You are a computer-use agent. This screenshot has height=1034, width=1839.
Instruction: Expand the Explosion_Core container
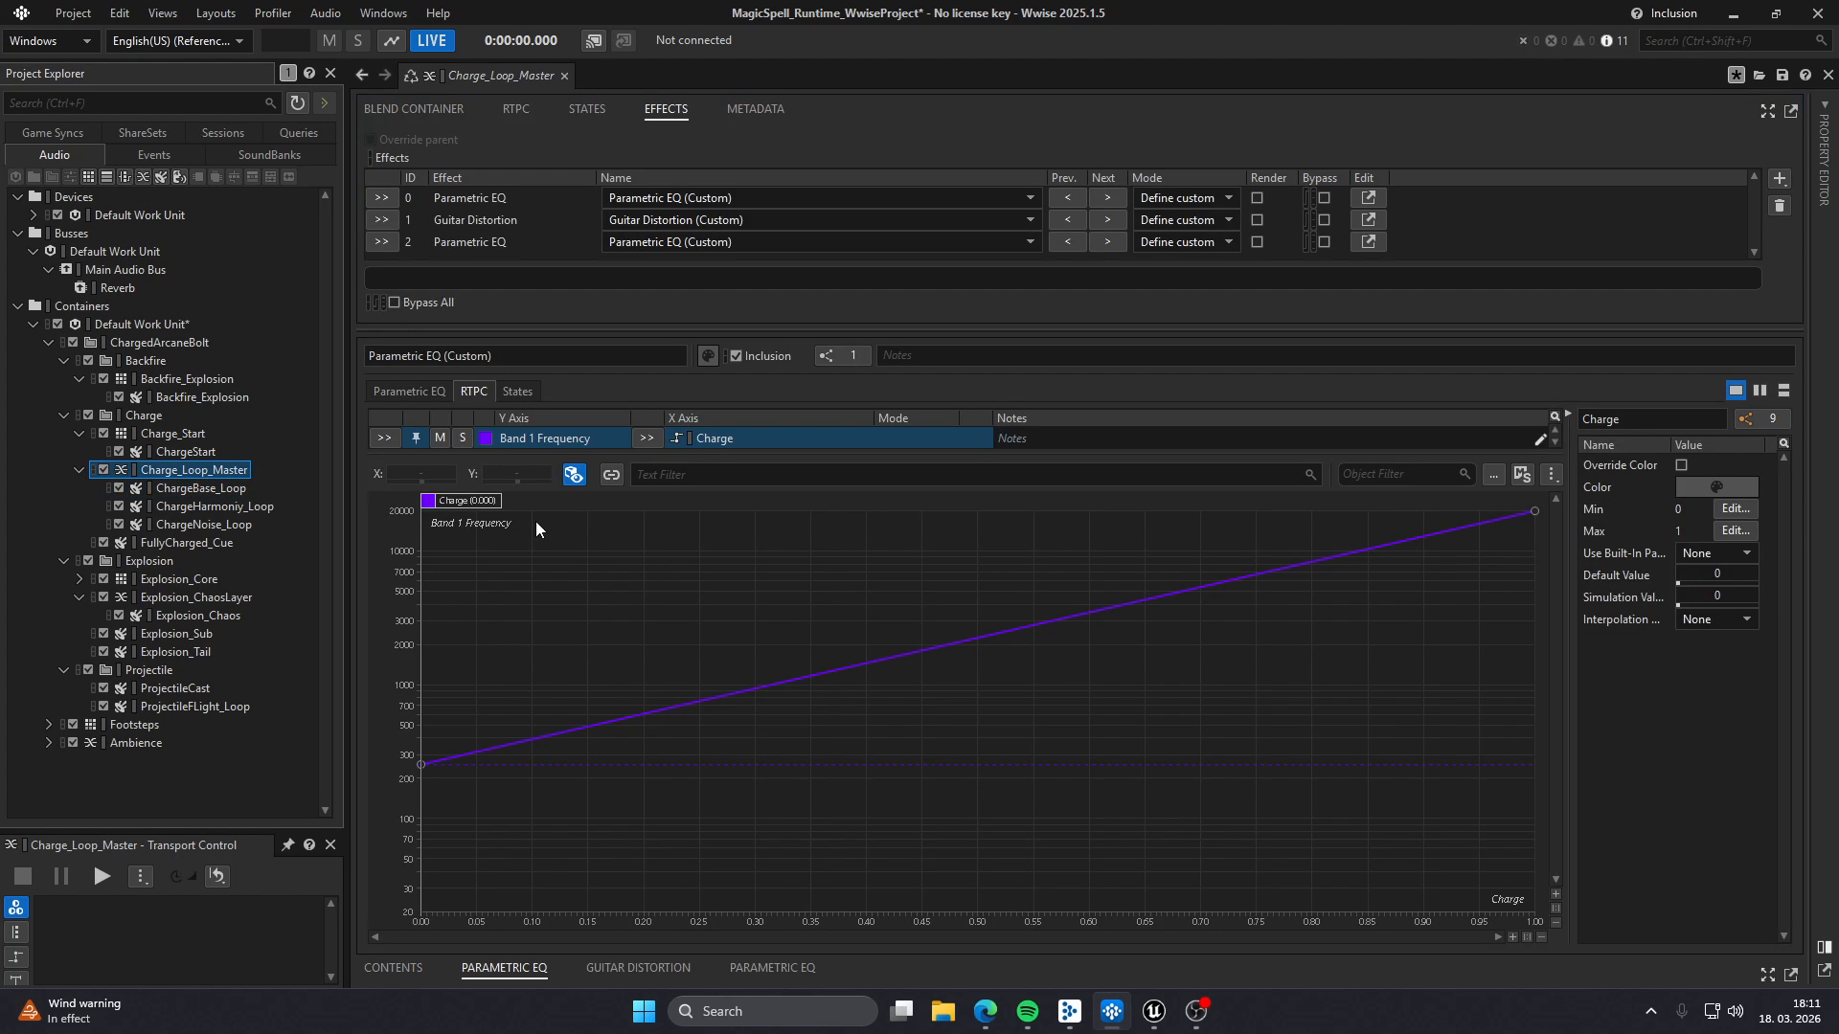point(79,579)
